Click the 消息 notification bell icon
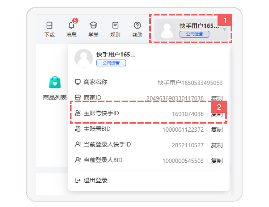The height and width of the screenshot is (207, 269). coord(71,26)
